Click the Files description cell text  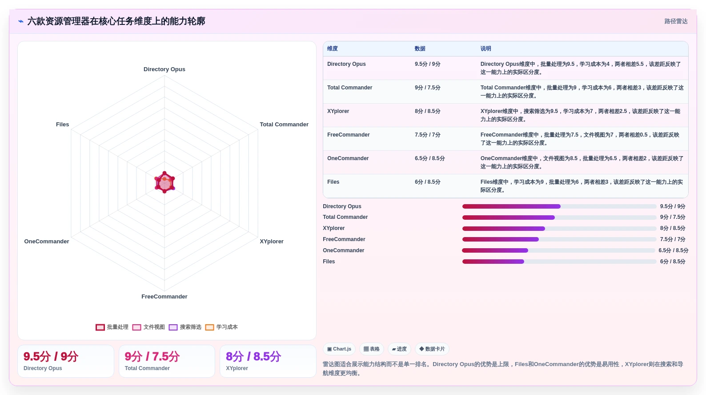(582, 186)
